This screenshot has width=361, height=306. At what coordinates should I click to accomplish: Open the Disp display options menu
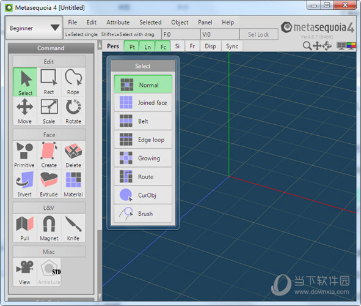(x=210, y=46)
